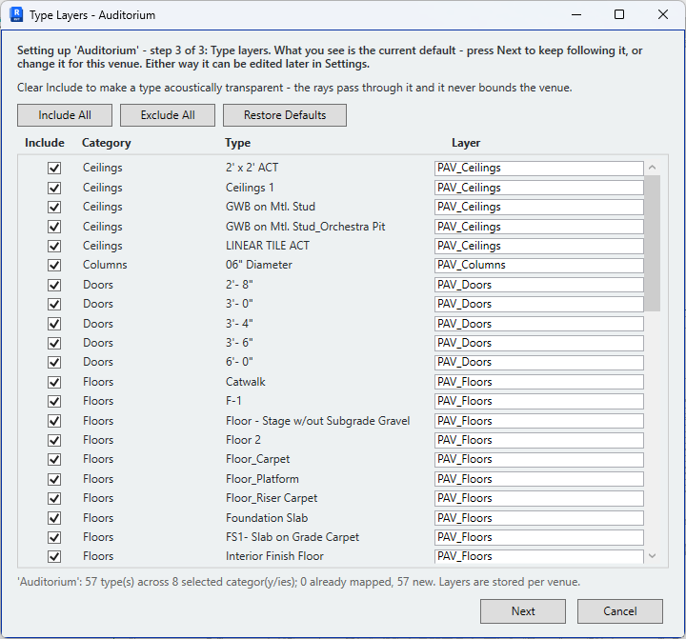This screenshot has height=639, width=686.
Task: Edit layer field for Foundation Slab
Action: [x=539, y=518]
